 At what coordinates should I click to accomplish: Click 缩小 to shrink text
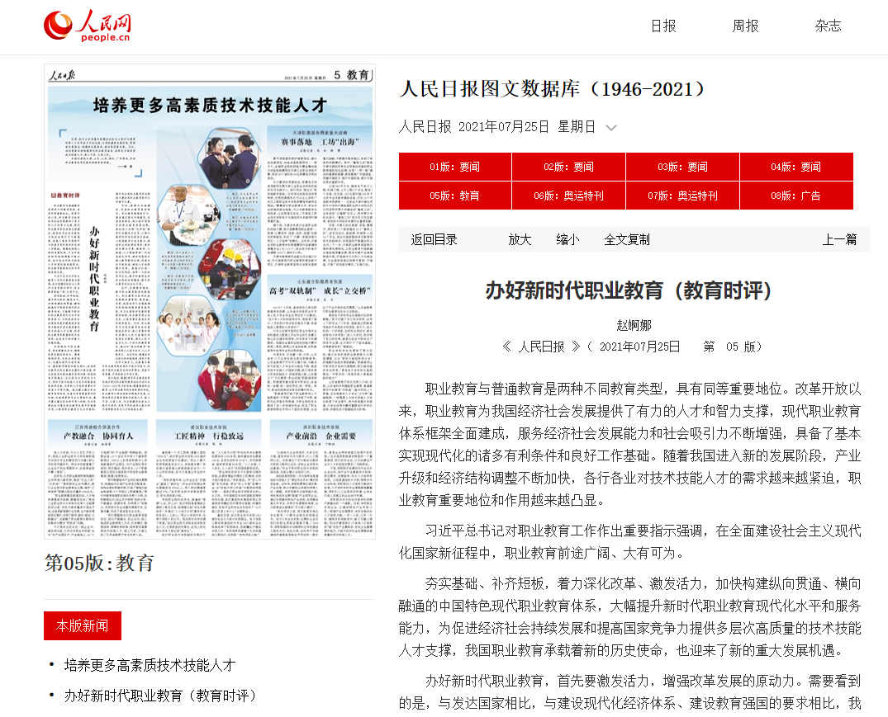coord(567,239)
